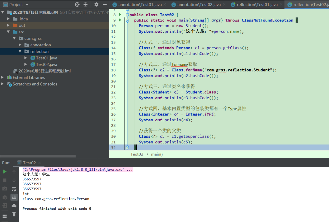This screenshot has width=330, height=222.
Task: Close the annotation\Test02.java tab
Action: (224, 5)
